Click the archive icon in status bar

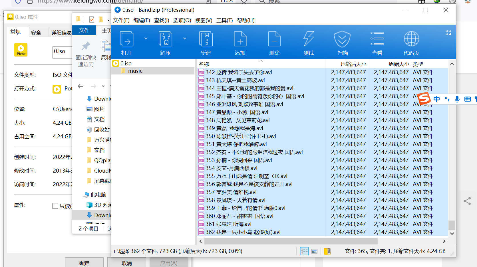click(327, 251)
